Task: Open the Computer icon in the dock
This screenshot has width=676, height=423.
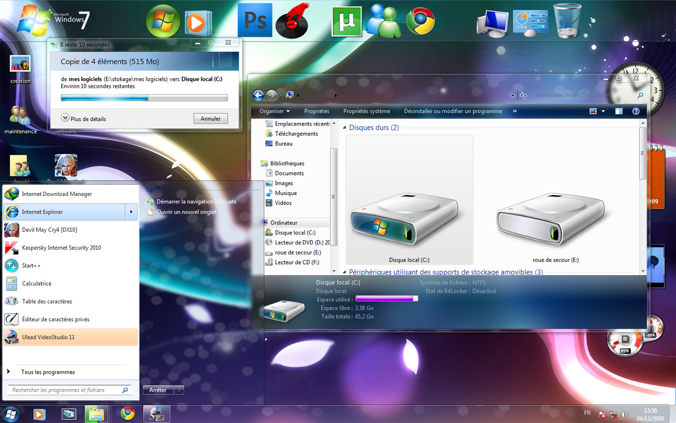Action: (492, 24)
